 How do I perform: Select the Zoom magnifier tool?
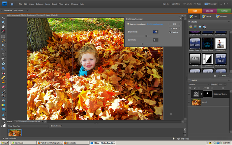click(x=3, y=22)
